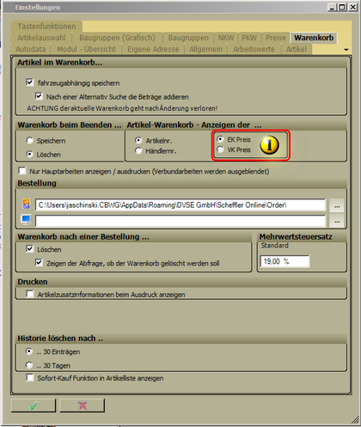Open the Tastenfunktionen tab

(46, 27)
